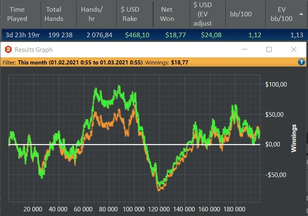Click the 140 000 x-axis label
Screen dimensions: 308x216
(184, 209)
